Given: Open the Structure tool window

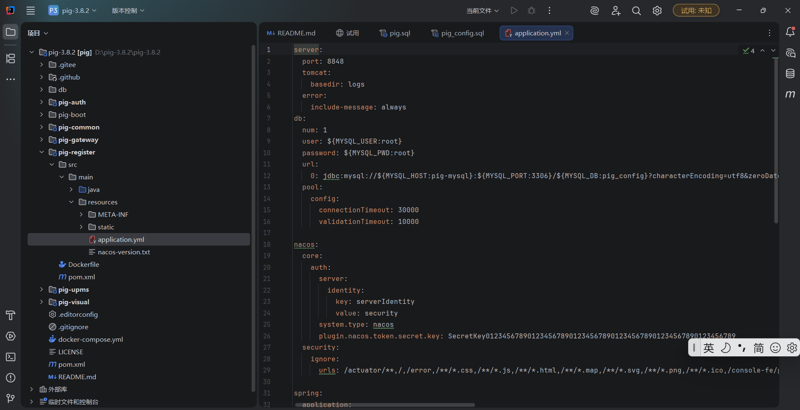Looking at the screenshot, I should (x=10, y=58).
